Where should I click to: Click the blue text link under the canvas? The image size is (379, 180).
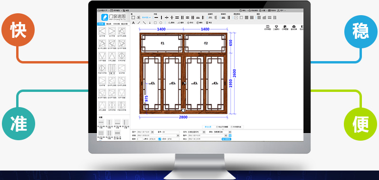(x=208, y=127)
